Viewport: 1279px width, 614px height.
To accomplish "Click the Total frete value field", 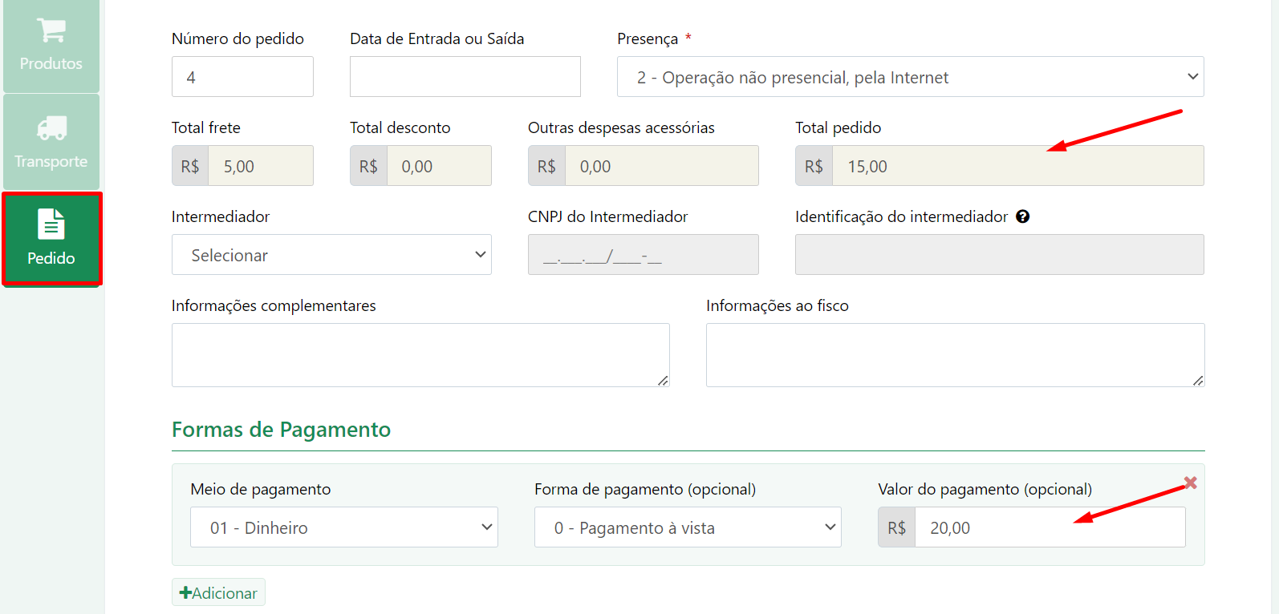I will (x=261, y=166).
